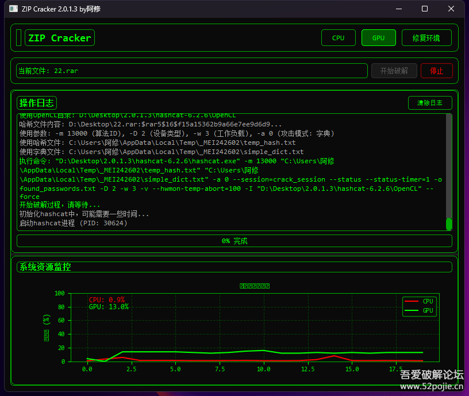This screenshot has width=469, height=396.
Task: Switch to GPU cracking mode
Action: pyautogui.click(x=378, y=38)
